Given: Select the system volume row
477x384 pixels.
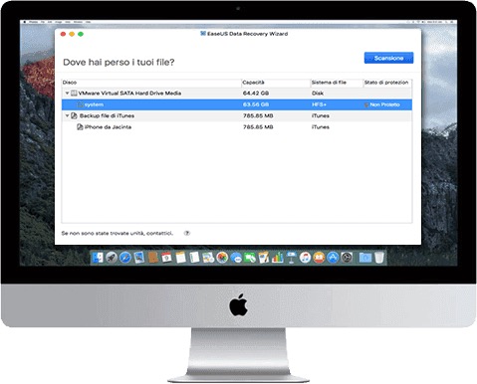Looking at the screenshot, I should coord(237,104).
